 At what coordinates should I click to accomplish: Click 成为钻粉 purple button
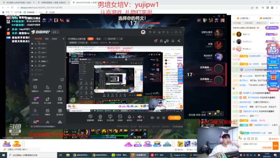[x=272, y=28]
